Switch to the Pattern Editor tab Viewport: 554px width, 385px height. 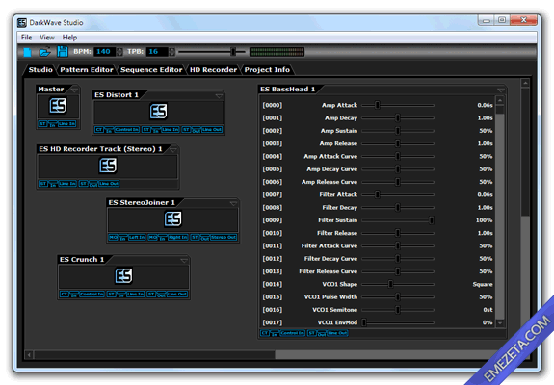[87, 70]
